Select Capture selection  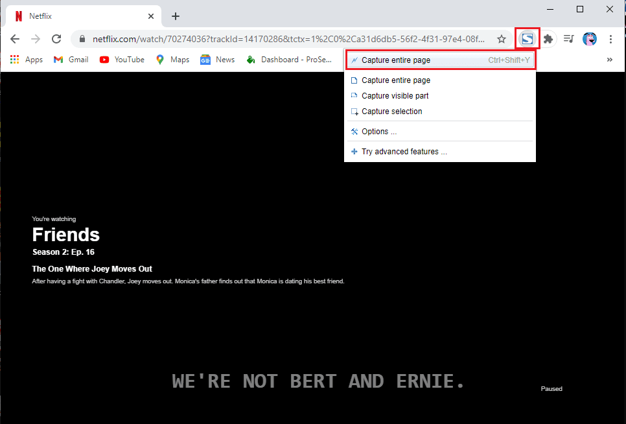(x=440, y=112)
